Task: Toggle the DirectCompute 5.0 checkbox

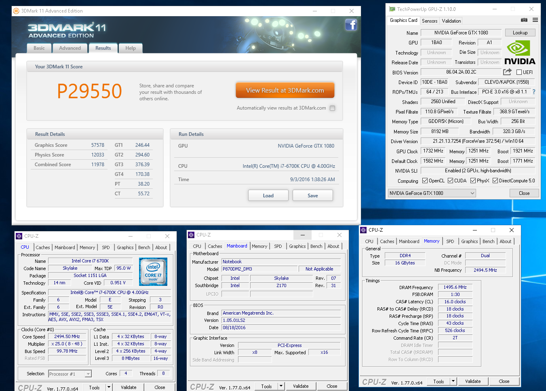Action: pyautogui.click(x=495, y=181)
